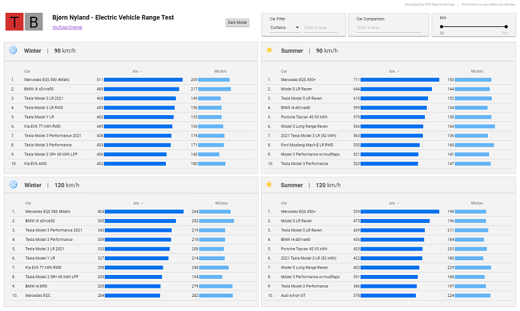Select Ford Mustang Mach-E LR RWD row

click(x=390, y=145)
